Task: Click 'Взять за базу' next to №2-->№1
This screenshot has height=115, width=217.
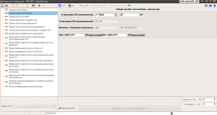Action: pos(93,35)
